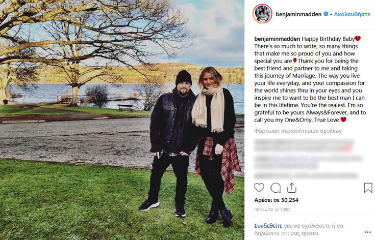Viewport: 375px width, 240px height.
Task: Like the post with the heart icon
Action: click(x=259, y=188)
